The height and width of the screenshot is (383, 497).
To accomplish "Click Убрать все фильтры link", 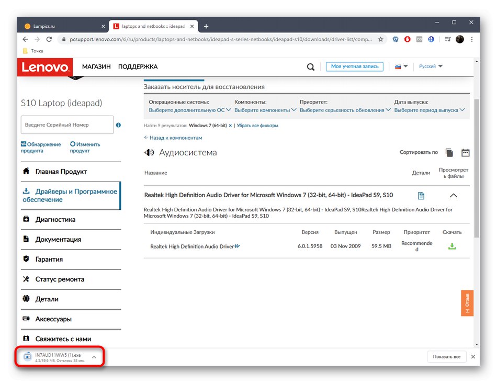I will 257,126.
